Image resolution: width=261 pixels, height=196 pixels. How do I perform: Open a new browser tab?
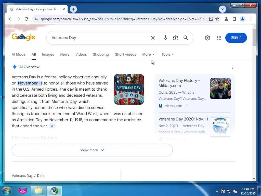[x=73, y=9]
